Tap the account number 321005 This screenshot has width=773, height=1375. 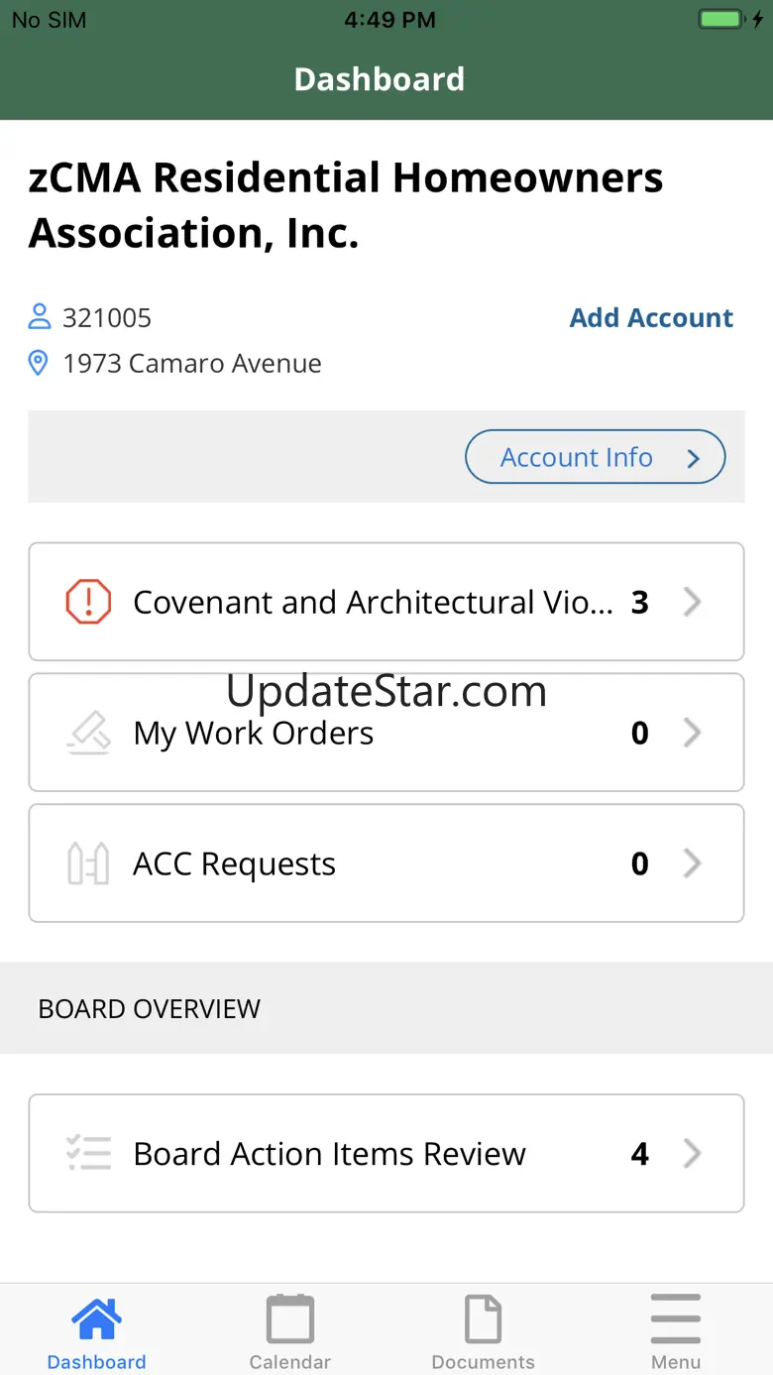[x=107, y=318]
